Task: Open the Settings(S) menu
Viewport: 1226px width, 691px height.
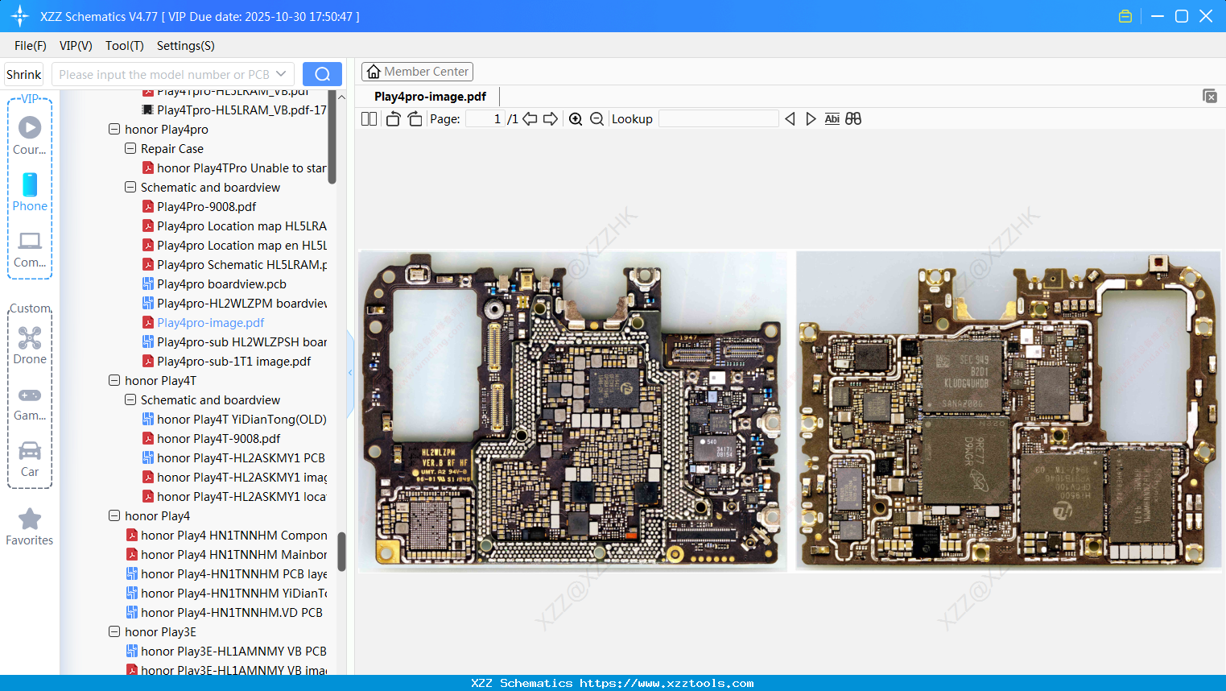Action: 186,46
